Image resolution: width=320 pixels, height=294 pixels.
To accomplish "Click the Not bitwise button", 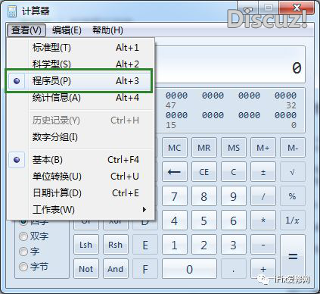I will point(86,269).
